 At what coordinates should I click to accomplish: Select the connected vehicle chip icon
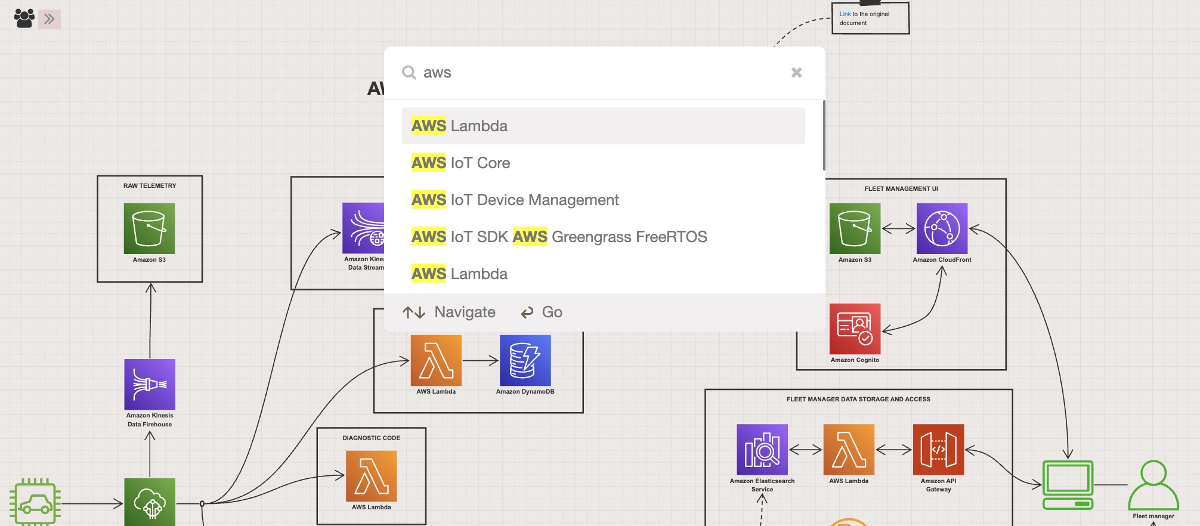(x=35, y=502)
